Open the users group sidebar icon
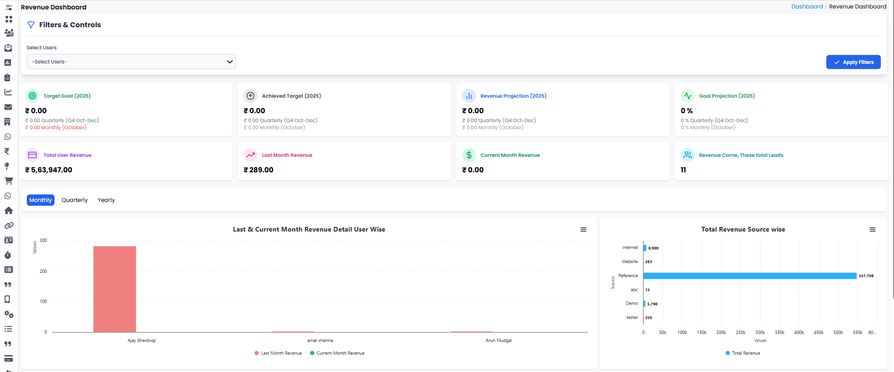Screen dimensions: 894x372 point(8,33)
